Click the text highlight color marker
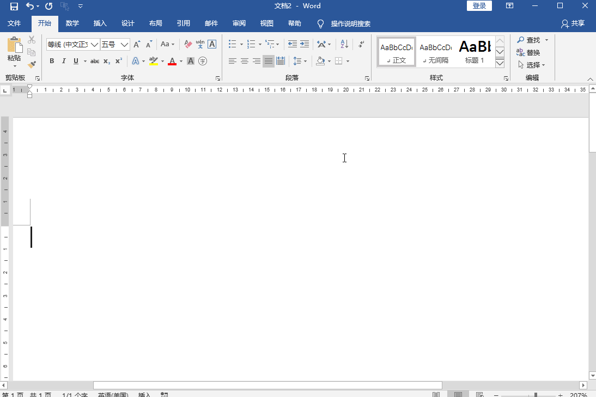 pos(154,61)
